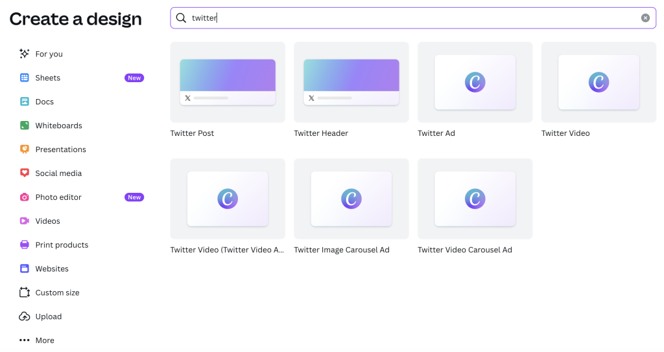Click the Twitter Header label
The height and width of the screenshot is (352, 664).
321,133
